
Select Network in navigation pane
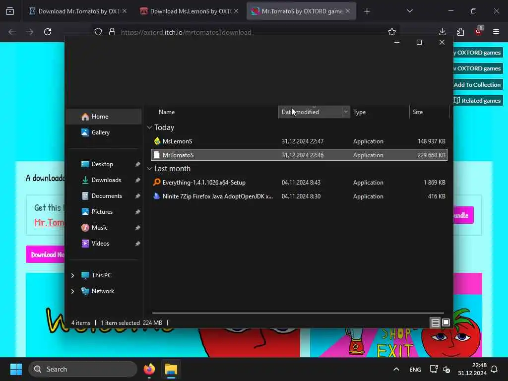point(103,291)
